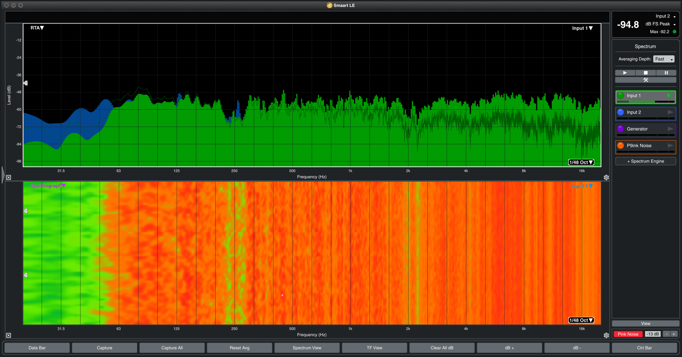Open RTA plot settings gear icon

(x=606, y=177)
